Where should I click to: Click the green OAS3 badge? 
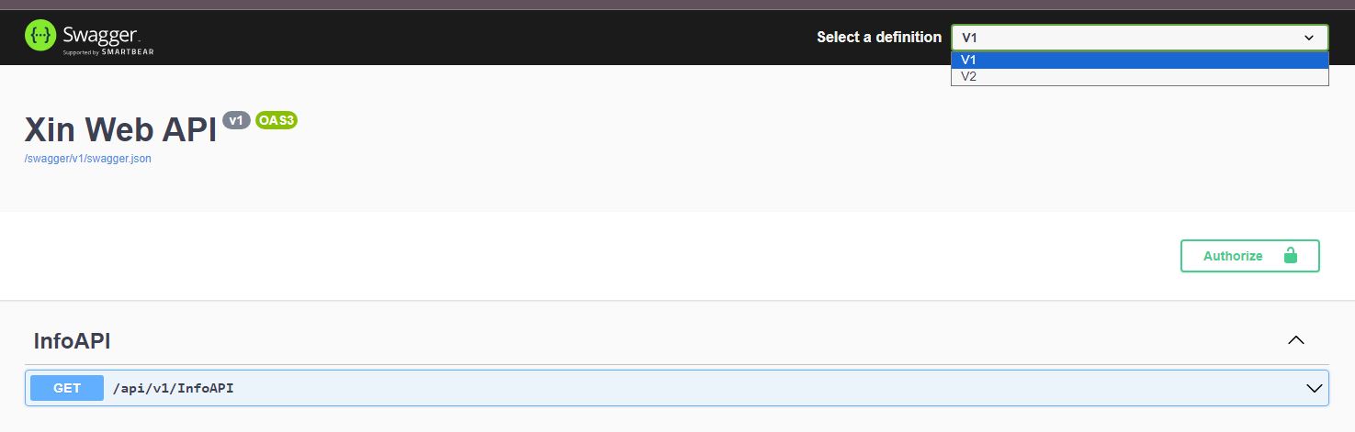coord(277,120)
